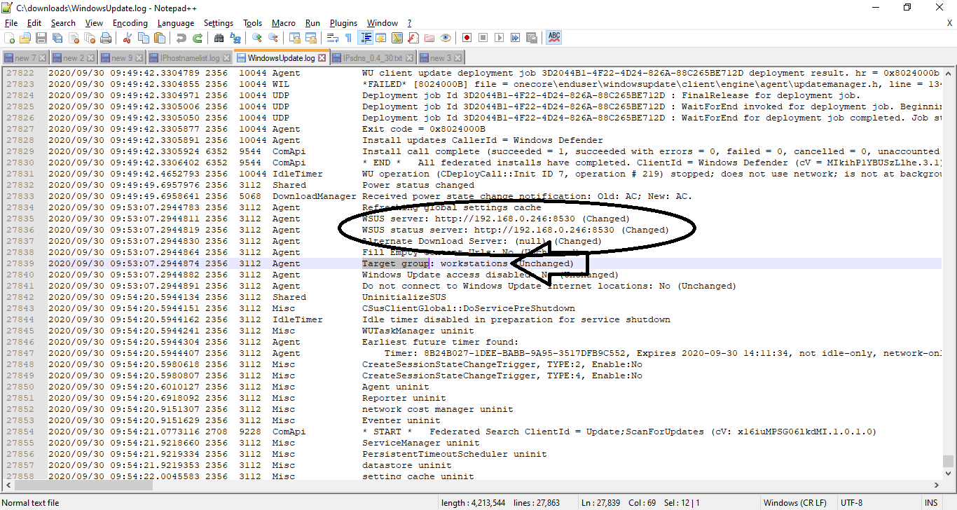957x510 pixels.
Task: Toggle the indent guide icon
Action: 365,38
